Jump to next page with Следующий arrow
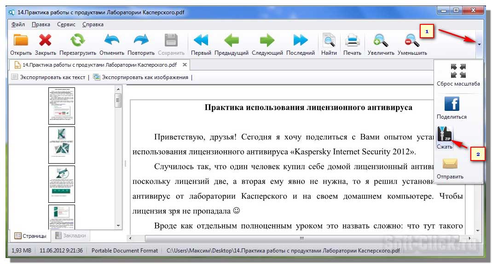This screenshot has width=492, height=264. (x=267, y=40)
